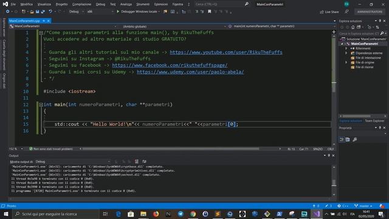Open the (Ambito globale) scope dropdown

click(x=174, y=26)
